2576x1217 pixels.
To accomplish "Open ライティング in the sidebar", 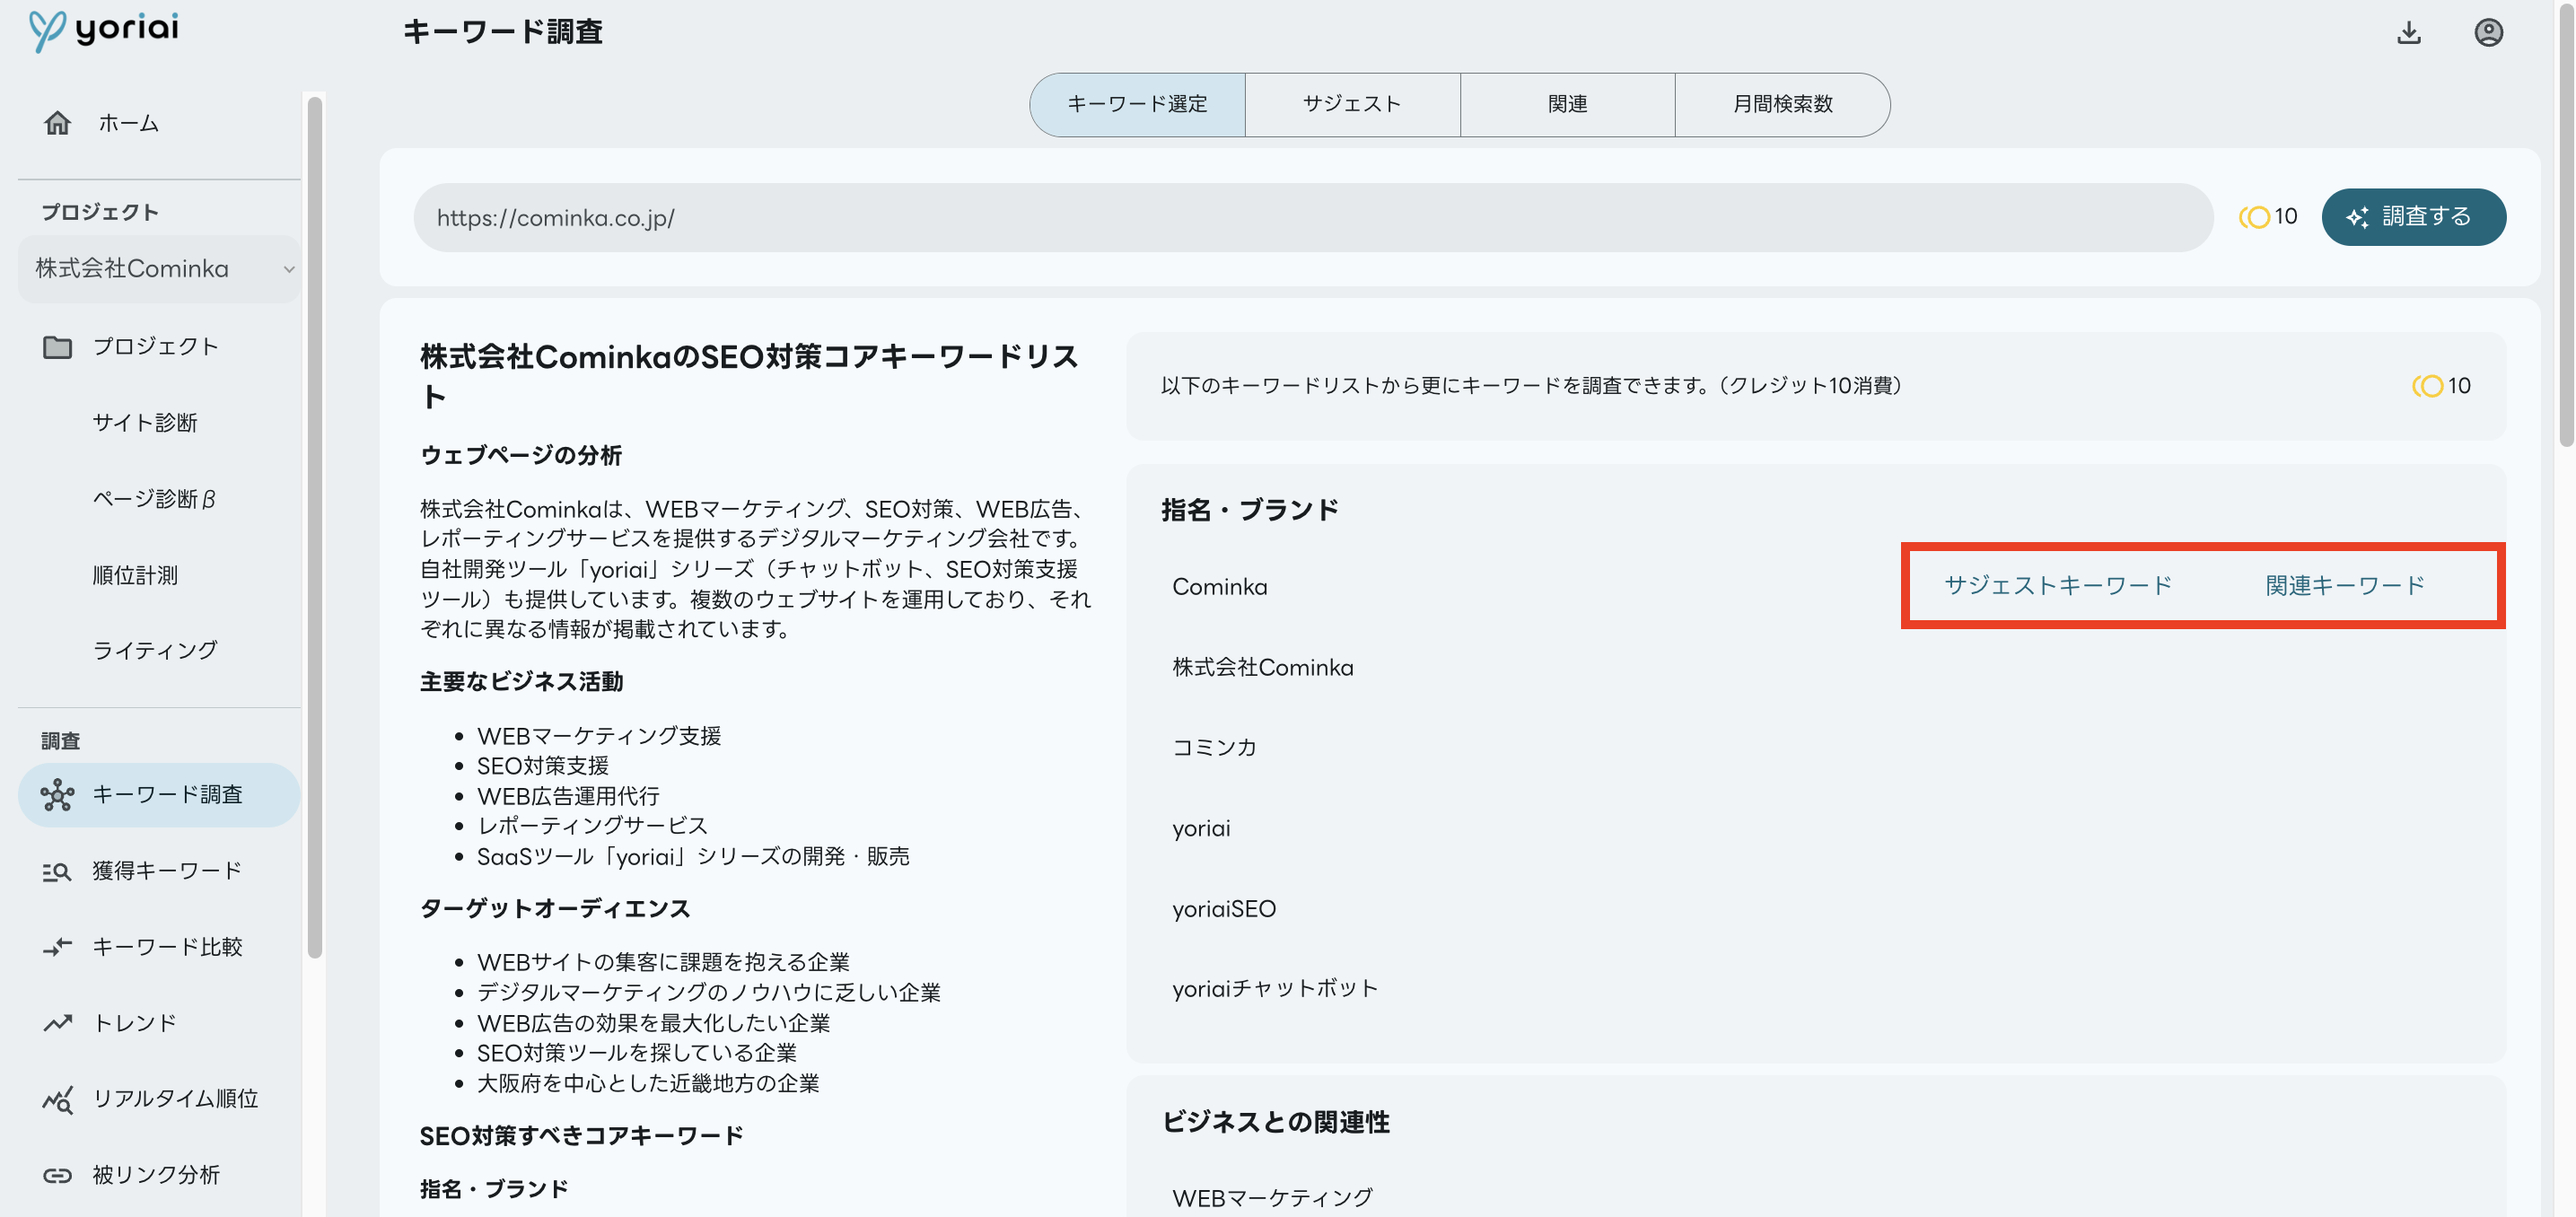I will click(155, 651).
